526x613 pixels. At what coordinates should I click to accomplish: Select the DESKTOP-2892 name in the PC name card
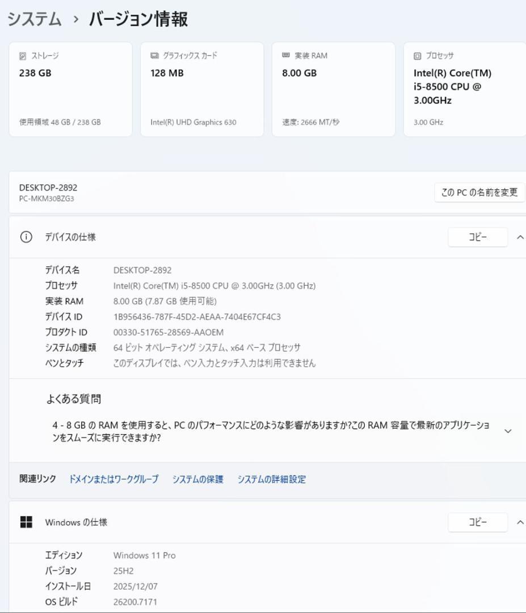(x=48, y=188)
